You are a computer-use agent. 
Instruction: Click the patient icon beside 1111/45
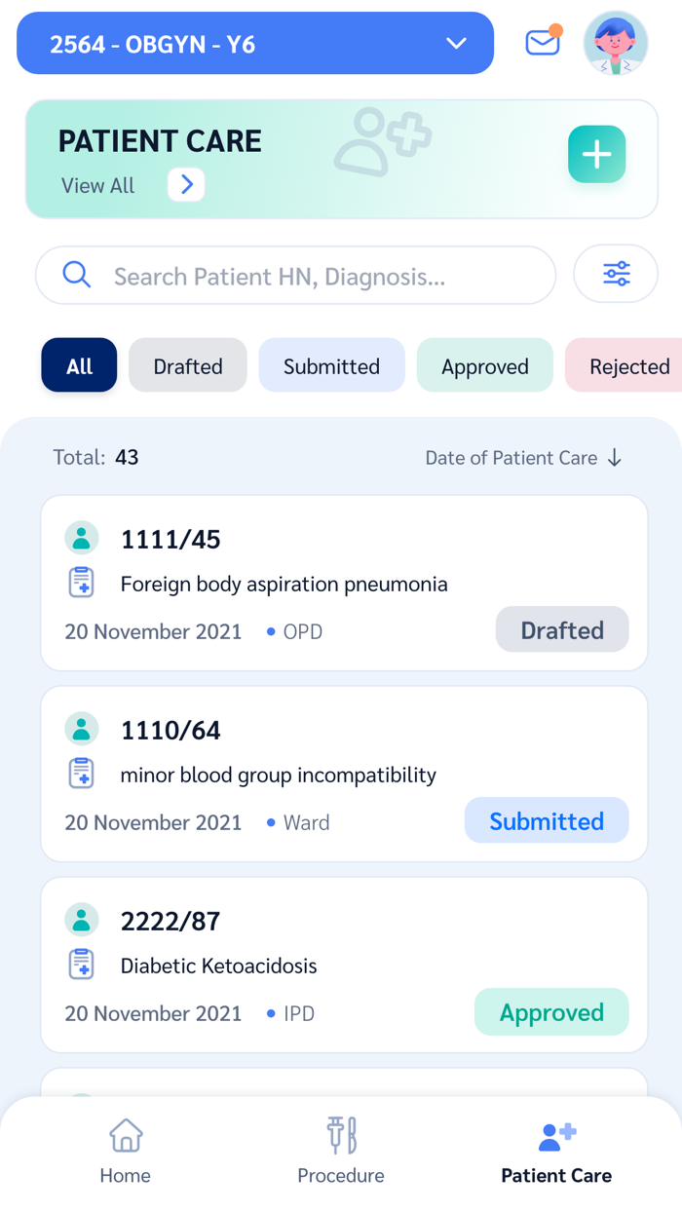tap(82, 537)
